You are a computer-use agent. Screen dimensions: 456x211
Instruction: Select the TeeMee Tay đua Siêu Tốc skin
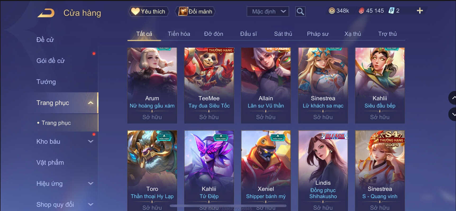[209, 85]
